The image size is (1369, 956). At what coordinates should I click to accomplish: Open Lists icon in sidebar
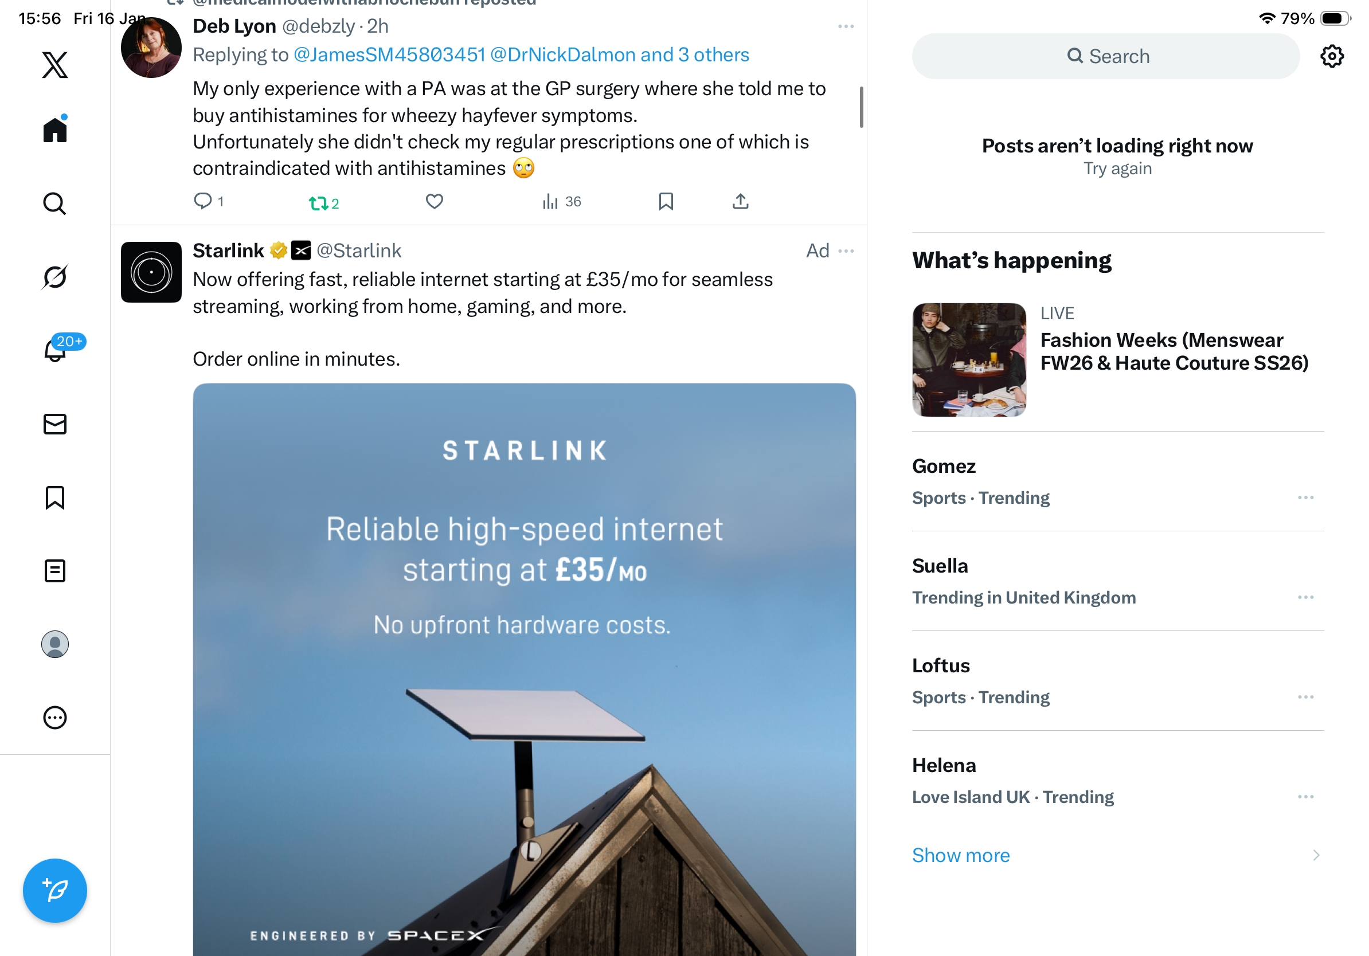click(55, 570)
